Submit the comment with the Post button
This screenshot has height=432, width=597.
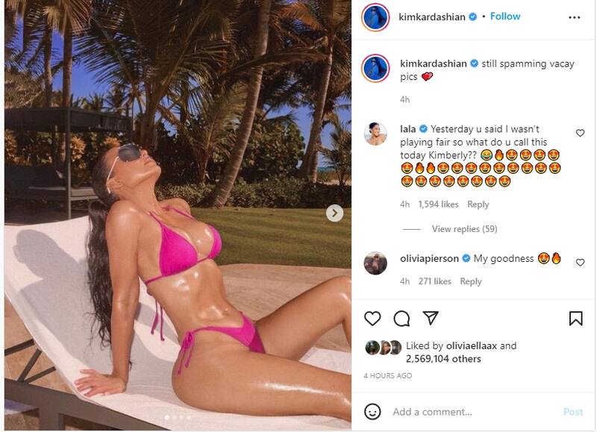click(573, 412)
